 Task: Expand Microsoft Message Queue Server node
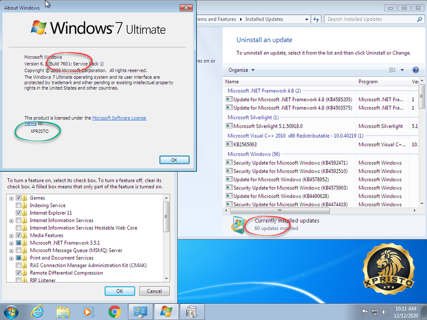12,251
